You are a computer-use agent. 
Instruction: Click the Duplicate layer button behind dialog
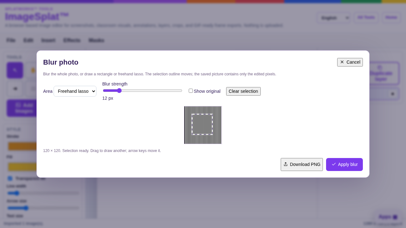[381, 73]
